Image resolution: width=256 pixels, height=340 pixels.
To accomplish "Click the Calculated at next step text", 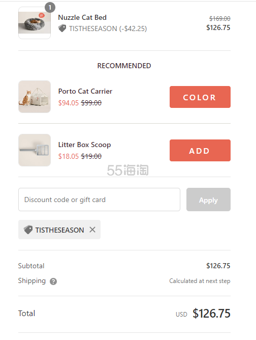I will pos(200,281).
